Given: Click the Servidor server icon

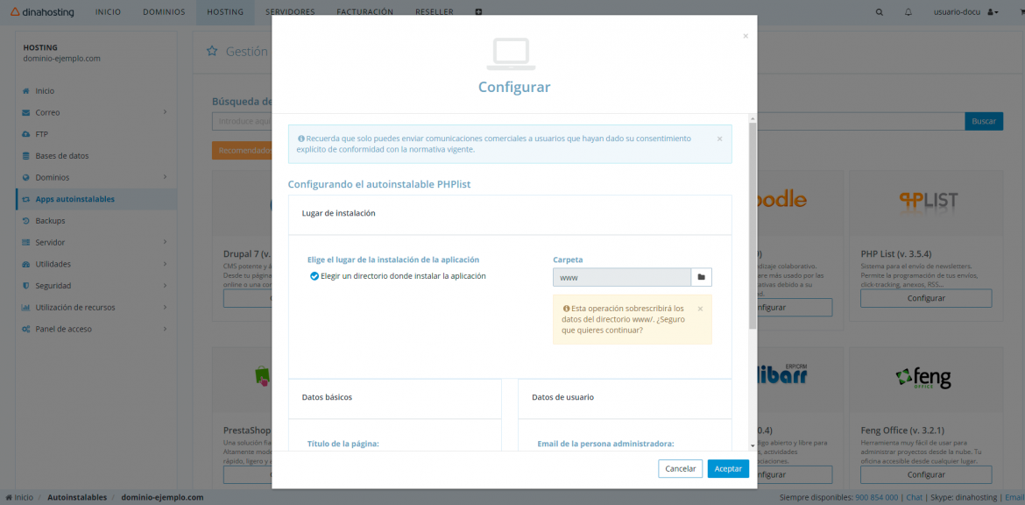Looking at the screenshot, I should click(x=26, y=242).
